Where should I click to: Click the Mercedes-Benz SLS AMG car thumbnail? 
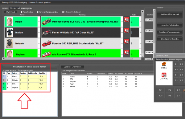point(47,22)
